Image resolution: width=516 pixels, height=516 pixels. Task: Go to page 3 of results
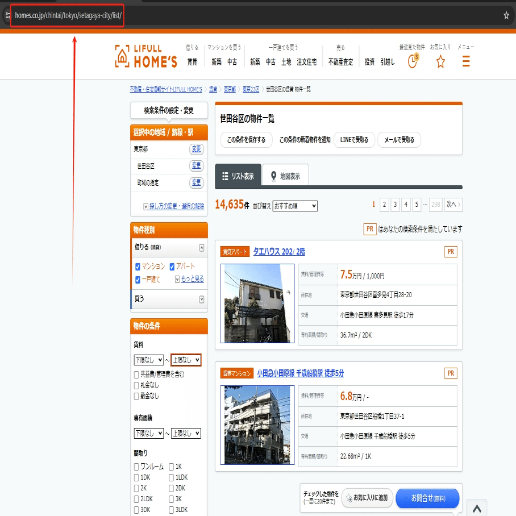click(395, 205)
